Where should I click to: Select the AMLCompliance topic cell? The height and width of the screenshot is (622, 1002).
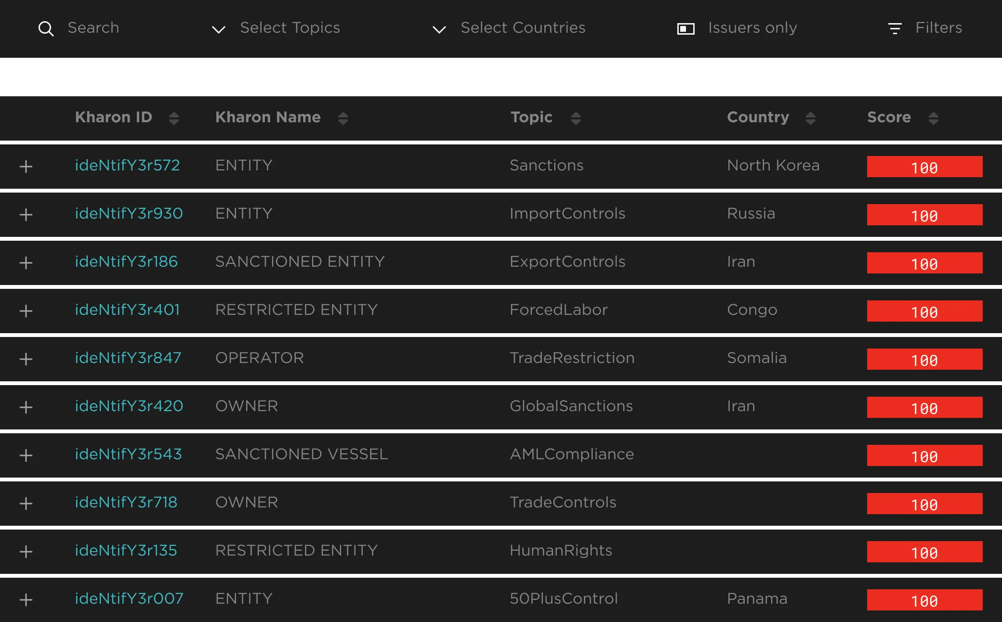coord(572,454)
